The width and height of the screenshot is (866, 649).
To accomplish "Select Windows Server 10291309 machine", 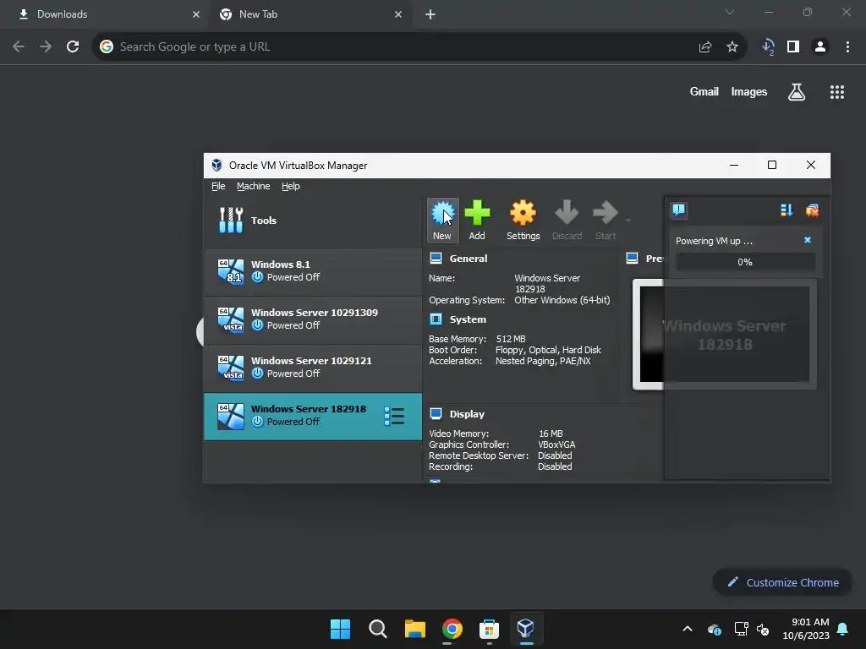I will [x=313, y=319].
